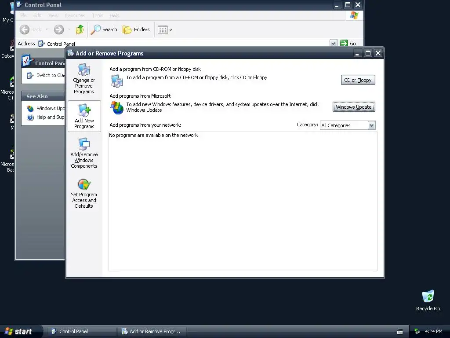This screenshot has width=450, height=338.
Task: Toggle Folders pane in Control Panel toolbar
Action: pyautogui.click(x=136, y=29)
